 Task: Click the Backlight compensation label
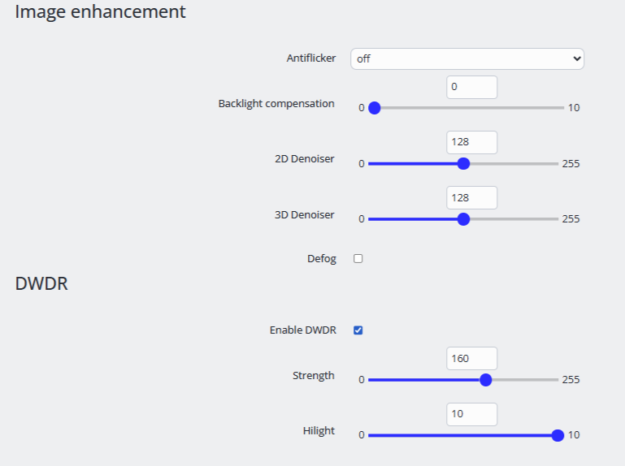(x=276, y=104)
